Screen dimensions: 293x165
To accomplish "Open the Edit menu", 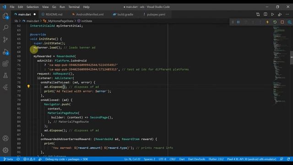I will click(20, 7).
